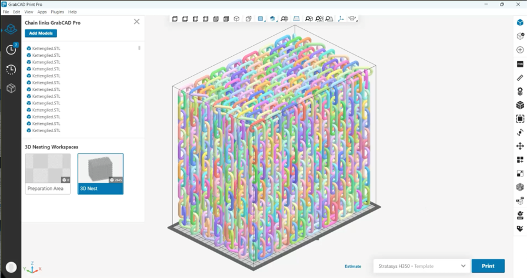The width and height of the screenshot is (527, 278).
Task: Select the four-arrow move tool
Action: point(520,146)
